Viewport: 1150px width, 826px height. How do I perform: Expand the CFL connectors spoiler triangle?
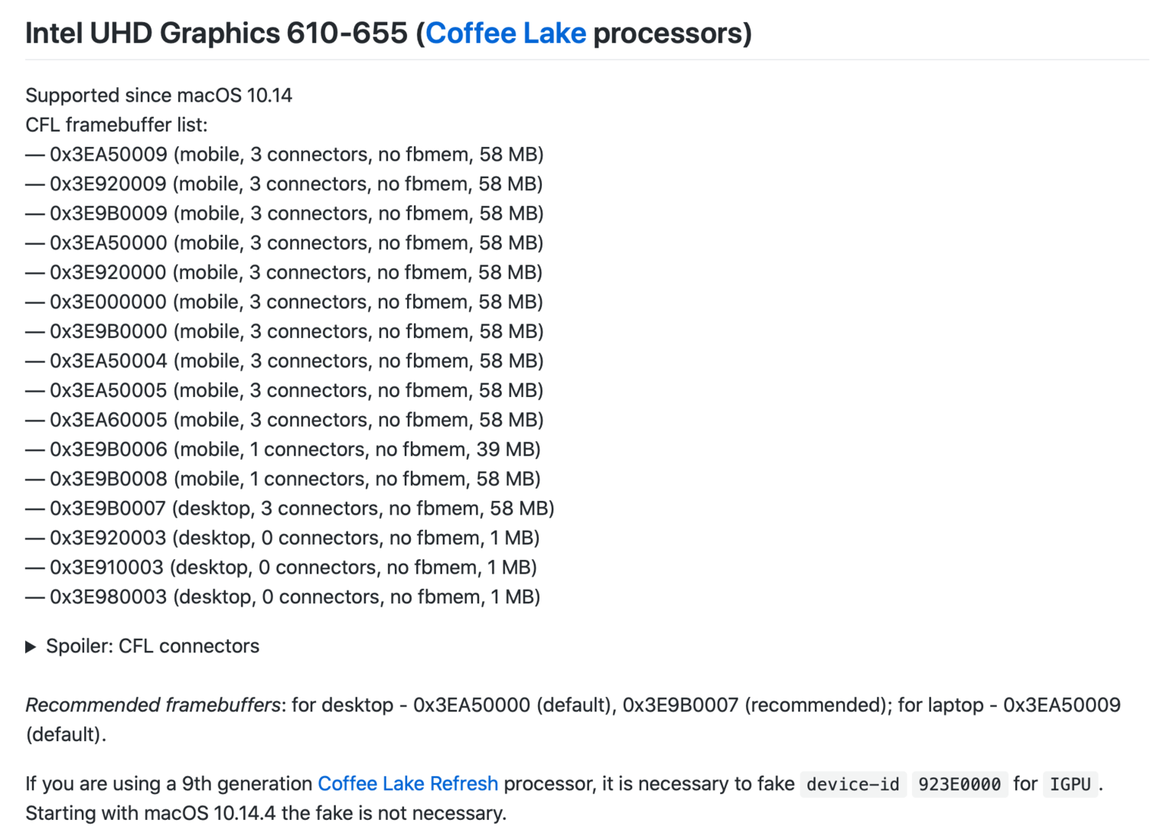(31, 647)
